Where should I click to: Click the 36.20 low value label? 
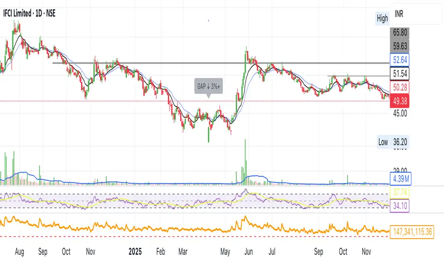tap(400, 142)
